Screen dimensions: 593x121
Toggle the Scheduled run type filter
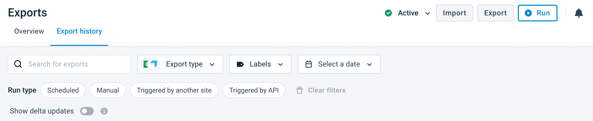point(63,90)
